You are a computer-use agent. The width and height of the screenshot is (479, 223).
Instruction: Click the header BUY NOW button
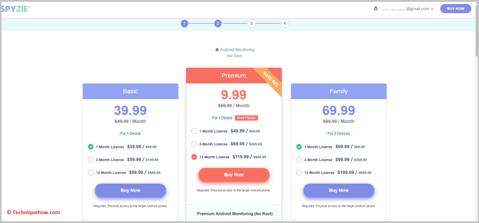coord(456,8)
